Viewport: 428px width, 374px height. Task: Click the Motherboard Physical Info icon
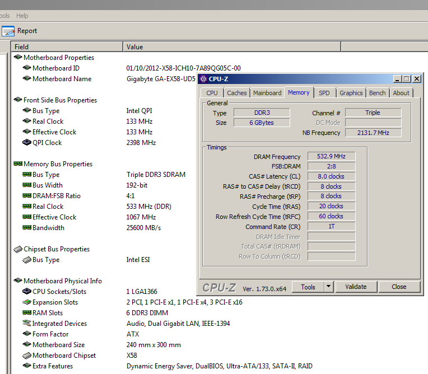[18, 280]
